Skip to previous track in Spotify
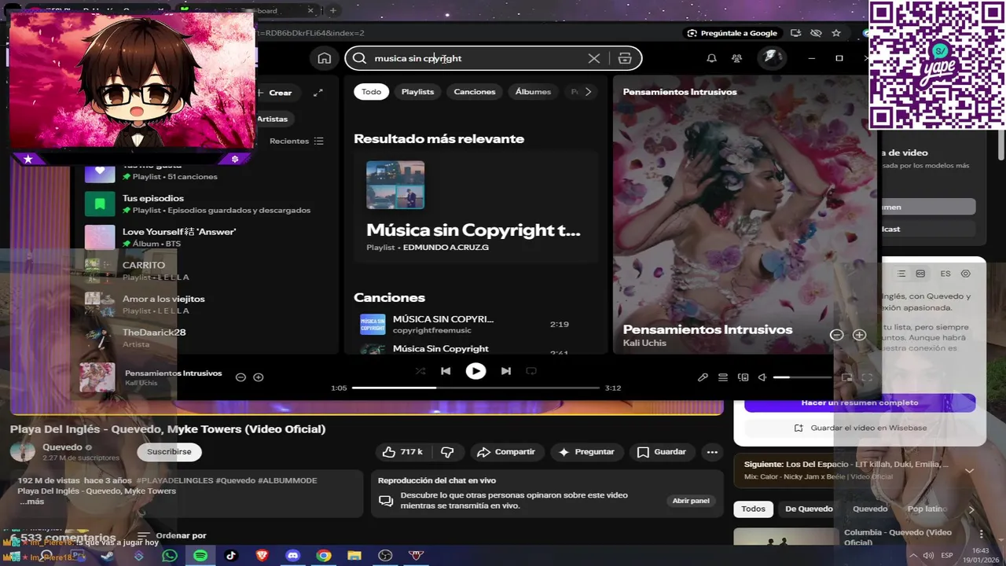Image resolution: width=1006 pixels, height=566 pixels. click(446, 371)
